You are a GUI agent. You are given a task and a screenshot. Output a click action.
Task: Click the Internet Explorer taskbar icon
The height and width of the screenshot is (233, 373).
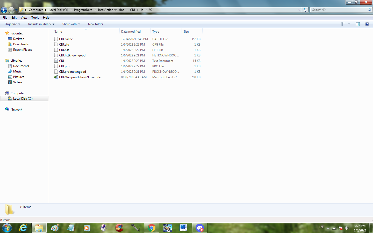click(23, 228)
